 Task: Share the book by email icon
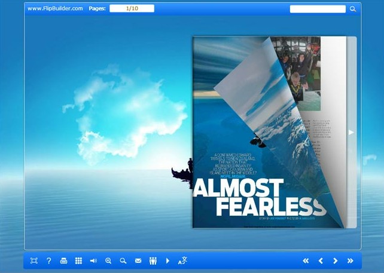(x=138, y=260)
